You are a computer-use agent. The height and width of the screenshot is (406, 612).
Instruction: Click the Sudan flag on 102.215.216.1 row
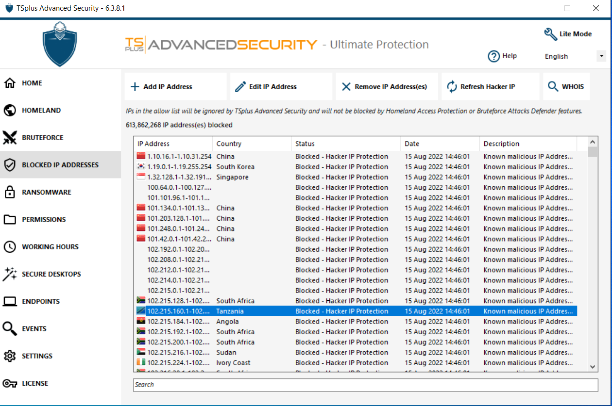point(141,353)
